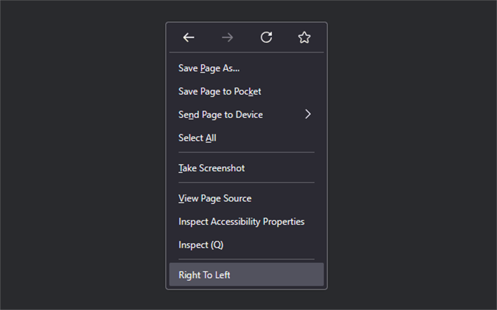Bookmark the page with the star icon

click(304, 38)
